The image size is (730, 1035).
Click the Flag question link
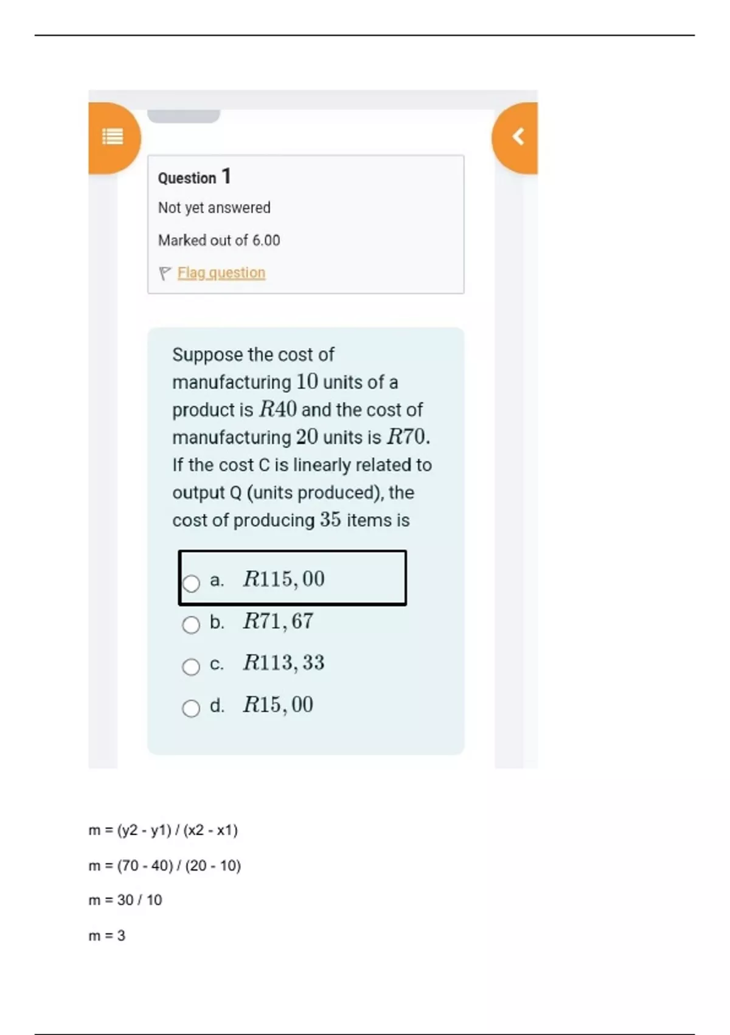tap(221, 273)
